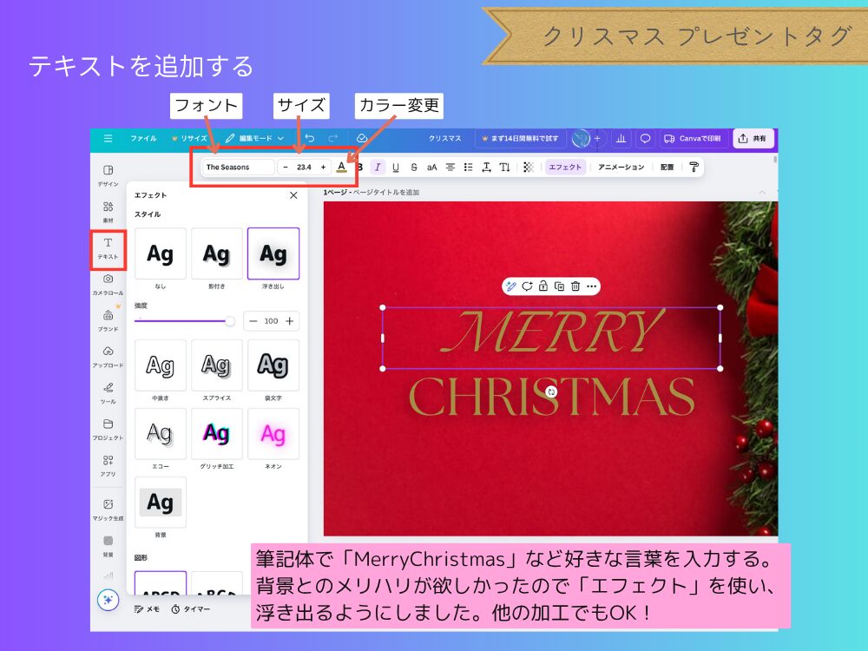Viewport: 868px width, 651px height.
Task: Toggle italic formatting off
Action: point(377,167)
